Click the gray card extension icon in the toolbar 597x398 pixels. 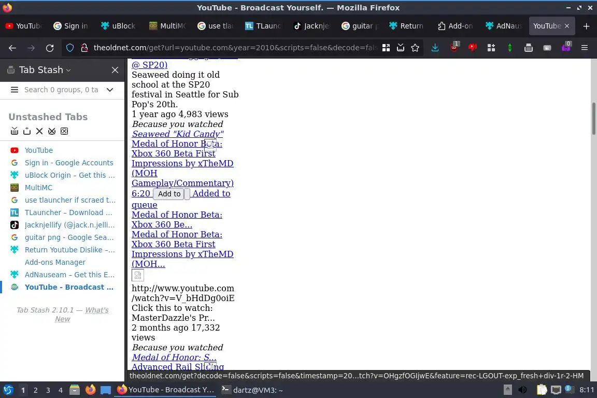click(547, 48)
